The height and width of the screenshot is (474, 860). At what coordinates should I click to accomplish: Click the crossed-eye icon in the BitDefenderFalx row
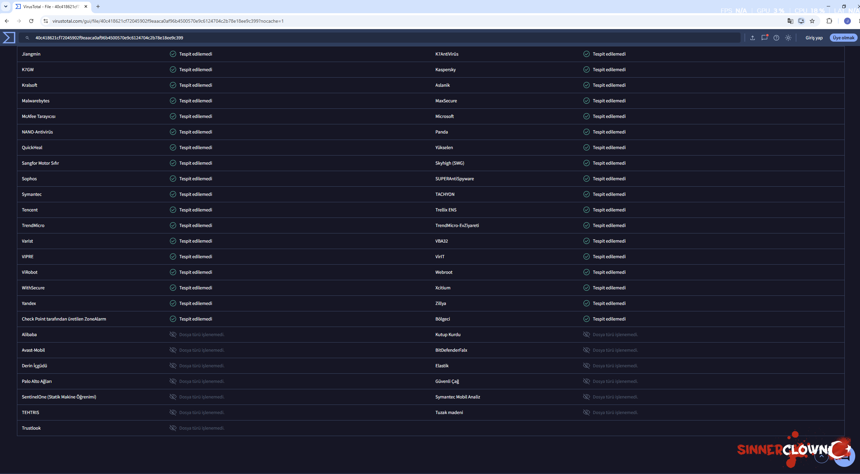(586, 350)
